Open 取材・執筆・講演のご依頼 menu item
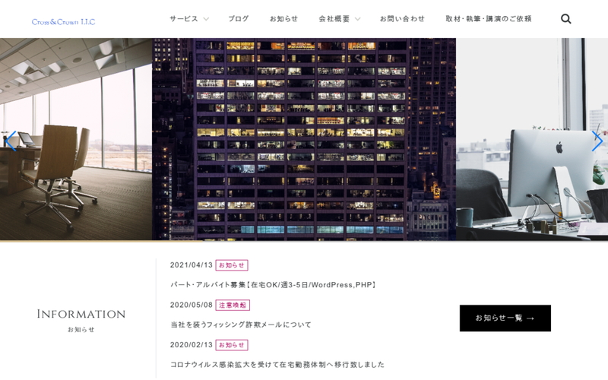608x380 pixels. pos(488,18)
